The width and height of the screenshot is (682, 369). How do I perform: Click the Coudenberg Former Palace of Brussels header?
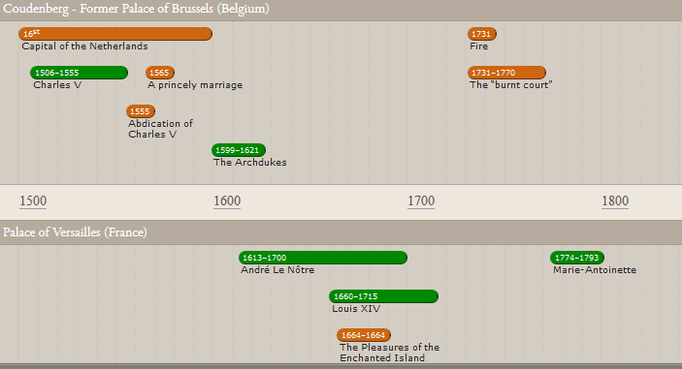(136, 9)
